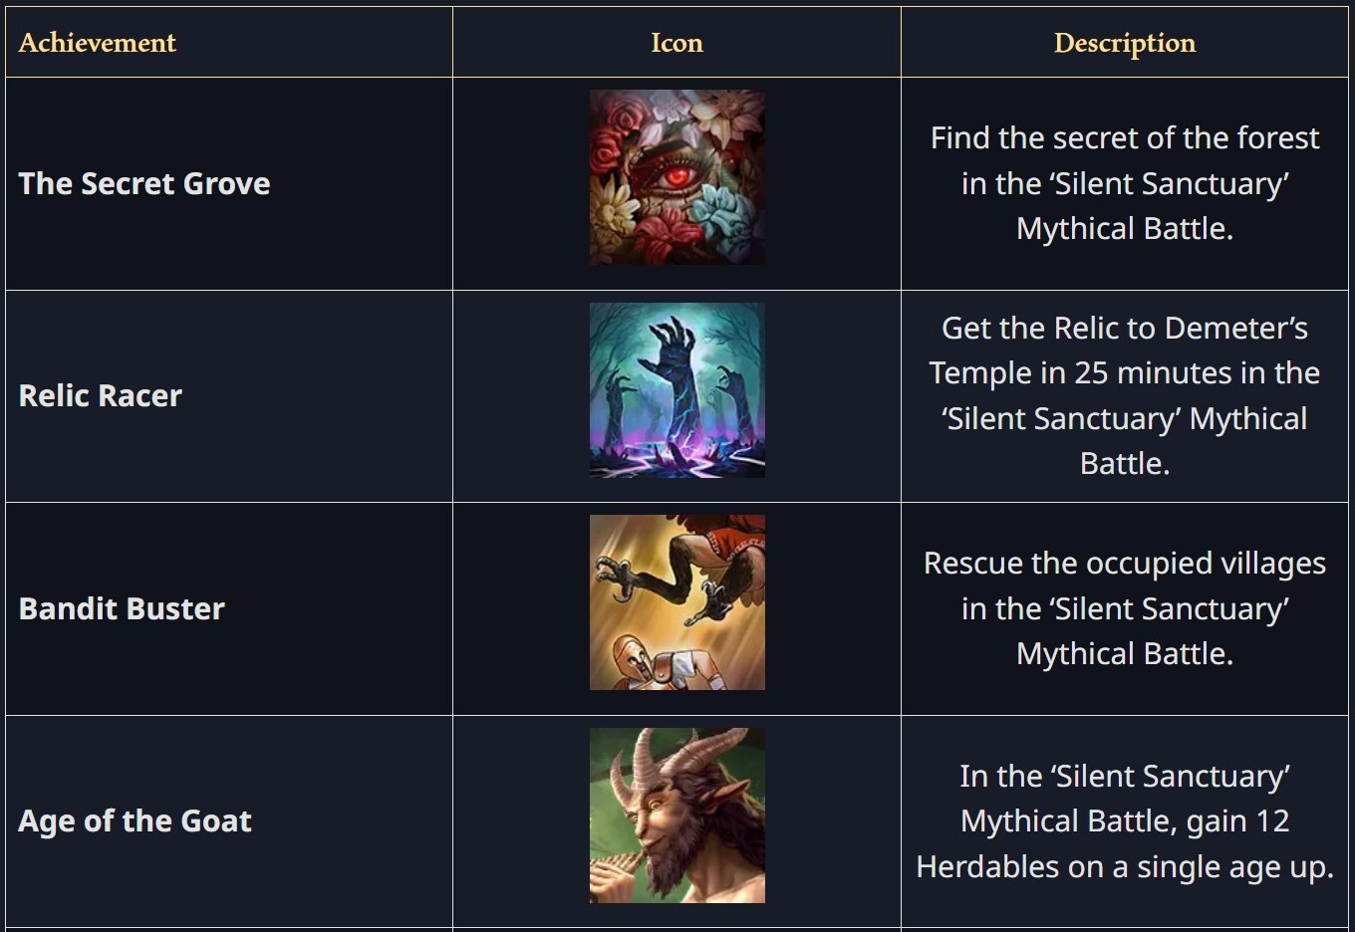Click The Secret Grove achievement name

tap(144, 183)
